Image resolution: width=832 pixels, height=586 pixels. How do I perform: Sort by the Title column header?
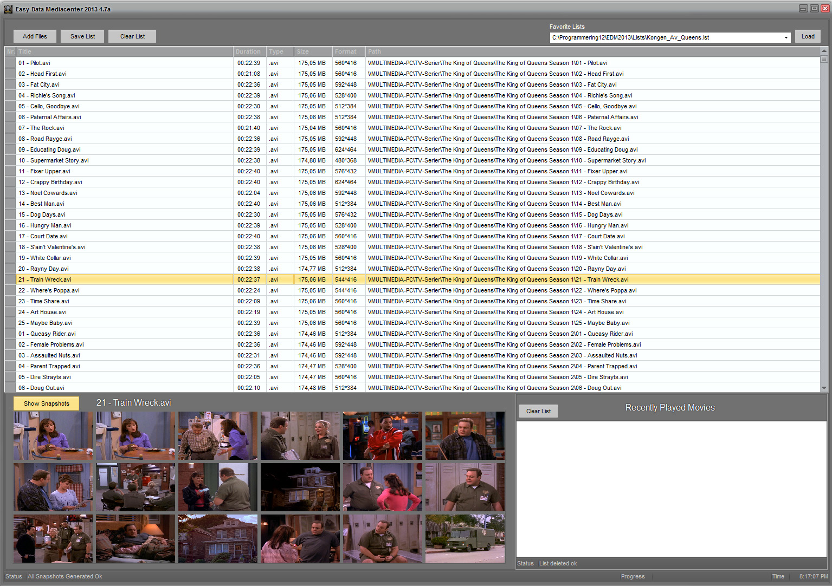(x=125, y=51)
